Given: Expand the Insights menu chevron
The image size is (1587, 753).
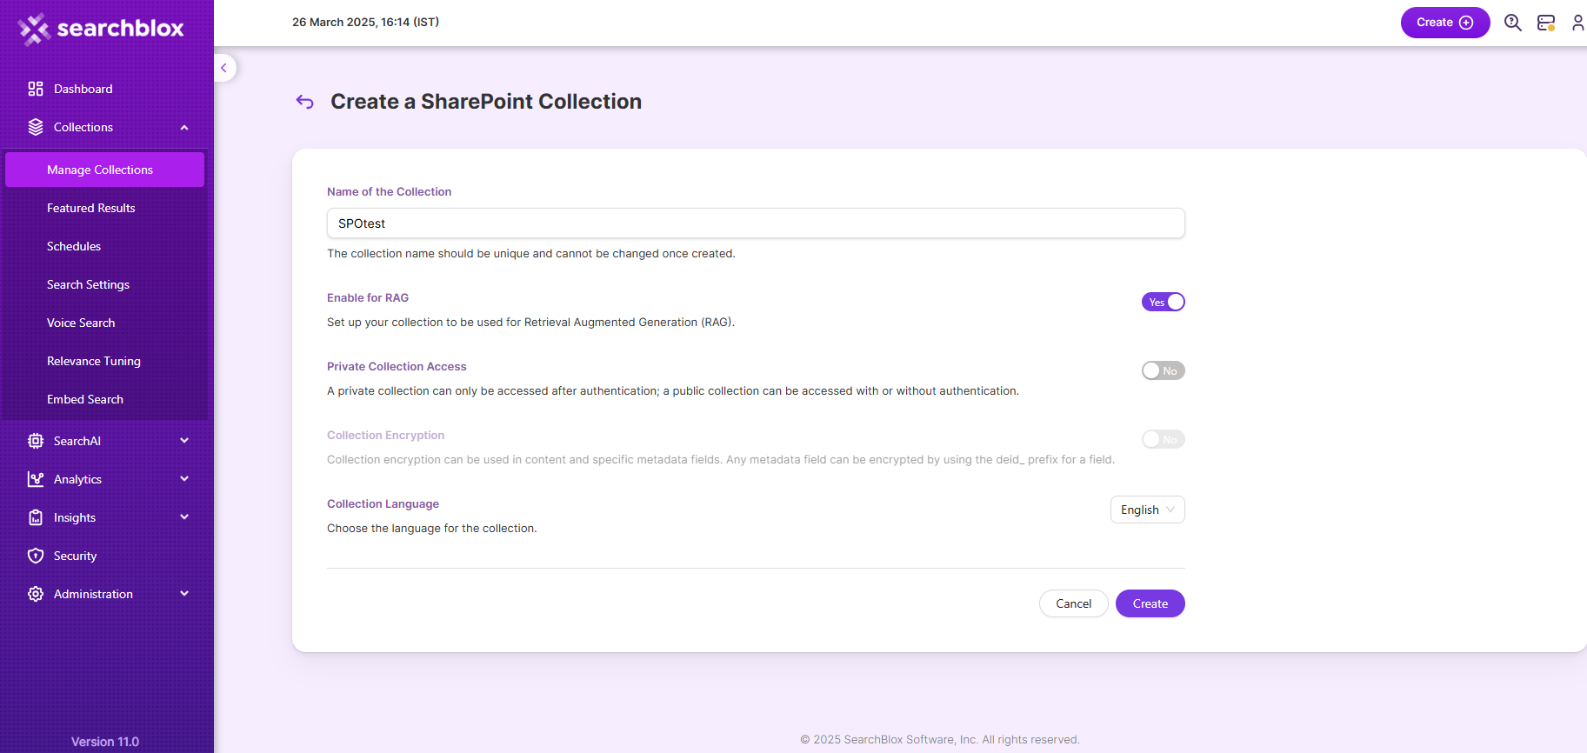Looking at the screenshot, I should click(184, 517).
